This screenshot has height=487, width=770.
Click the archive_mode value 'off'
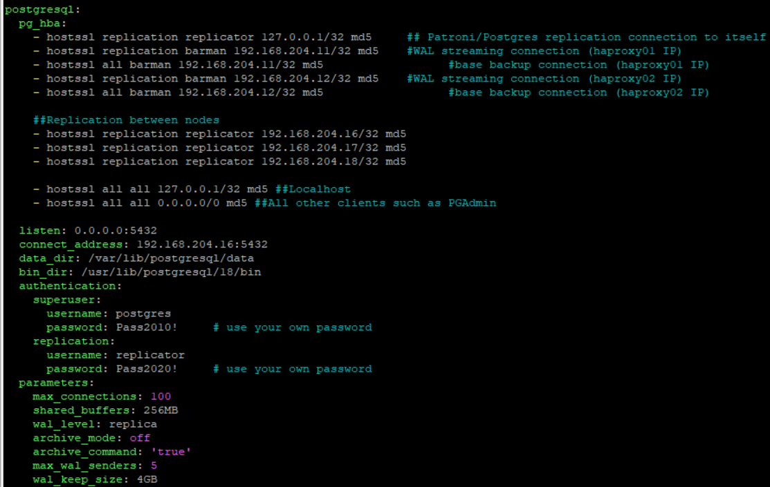click(x=140, y=438)
